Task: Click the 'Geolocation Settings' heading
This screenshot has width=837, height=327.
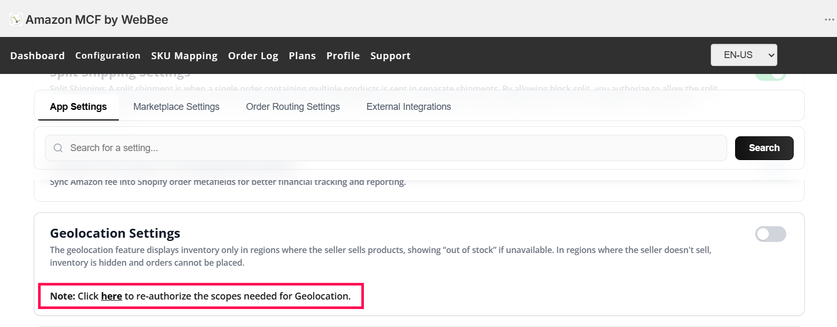Action: coord(115,233)
